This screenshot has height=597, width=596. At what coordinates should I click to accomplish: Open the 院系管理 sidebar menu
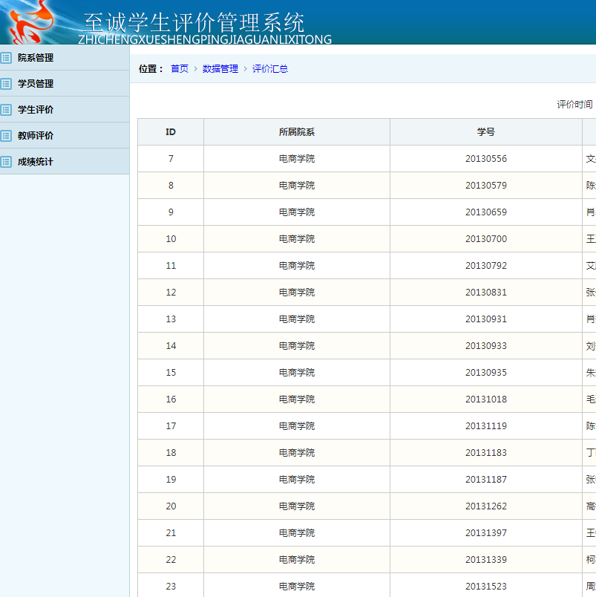pos(65,58)
